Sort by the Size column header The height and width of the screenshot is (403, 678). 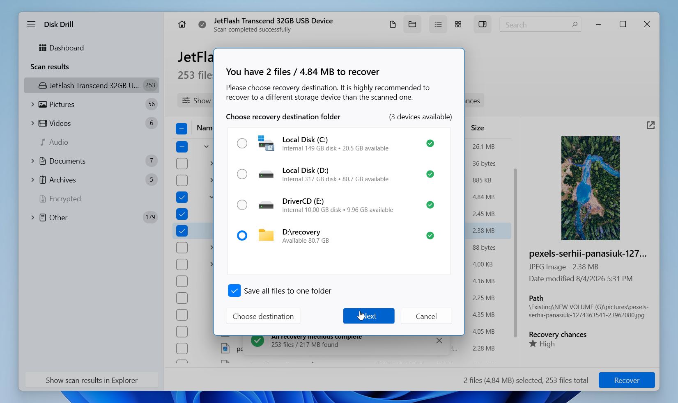click(x=477, y=128)
